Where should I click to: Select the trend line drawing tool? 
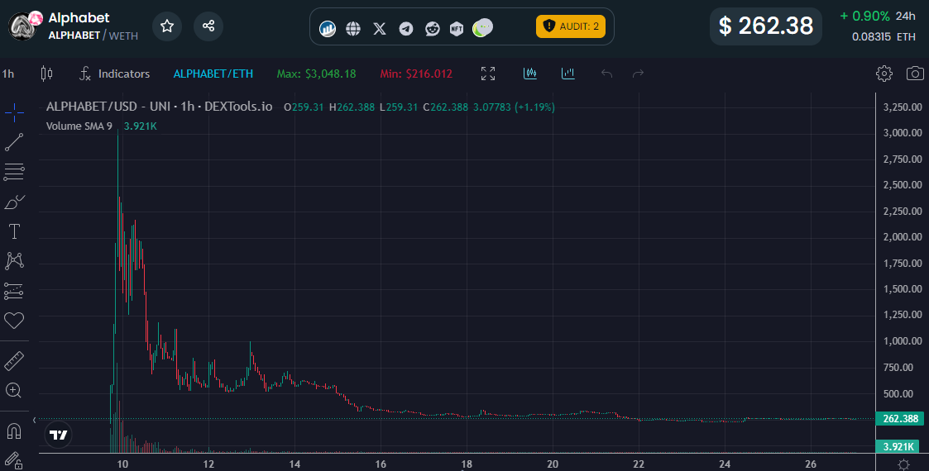(x=14, y=143)
